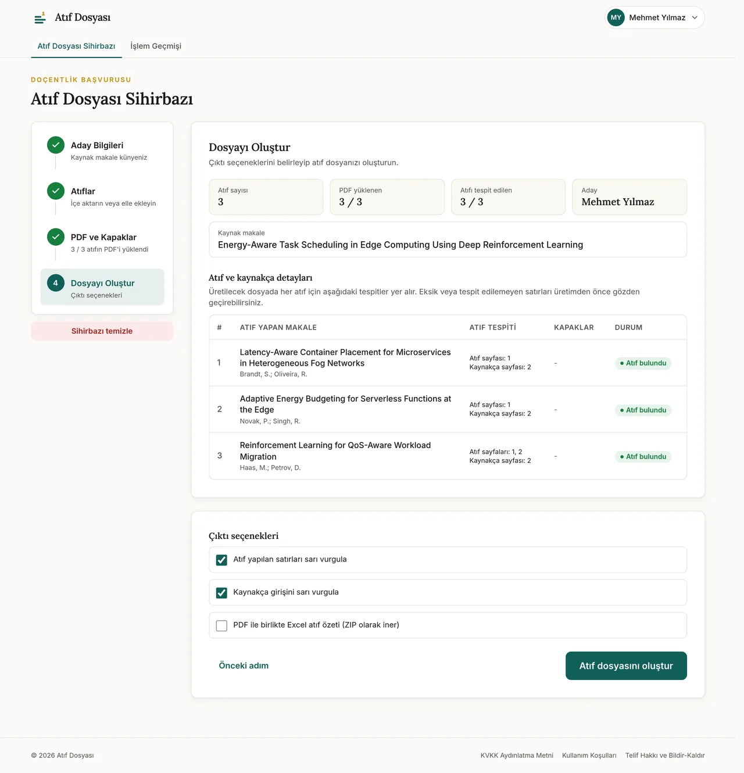Click the Aday Bilgileri step checkmark icon
The height and width of the screenshot is (773, 744).
56,145
